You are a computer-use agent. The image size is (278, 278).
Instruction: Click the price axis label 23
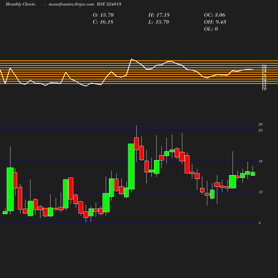[261, 131]
